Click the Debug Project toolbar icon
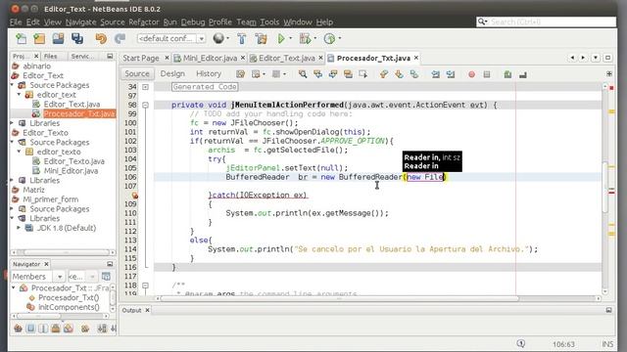This screenshot has width=627, height=352. point(305,39)
